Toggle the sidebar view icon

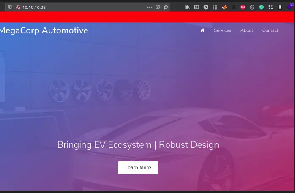click(197, 7)
